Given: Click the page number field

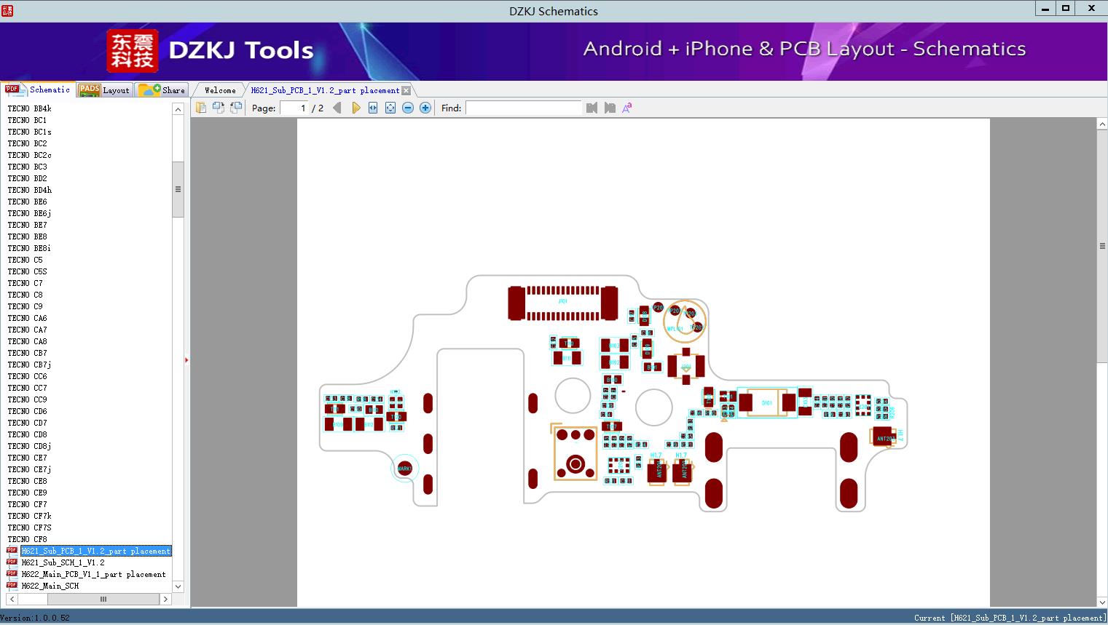Looking at the screenshot, I should [x=294, y=108].
